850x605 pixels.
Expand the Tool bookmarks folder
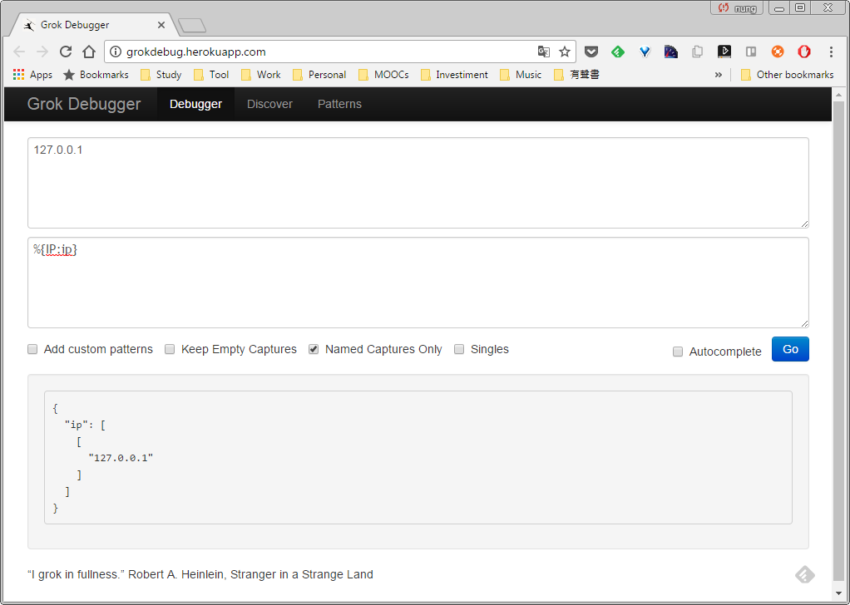click(x=211, y=75)
